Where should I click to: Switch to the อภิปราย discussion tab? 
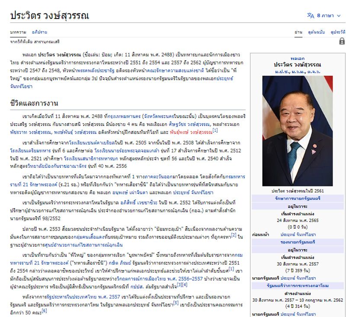click(39, 32)
